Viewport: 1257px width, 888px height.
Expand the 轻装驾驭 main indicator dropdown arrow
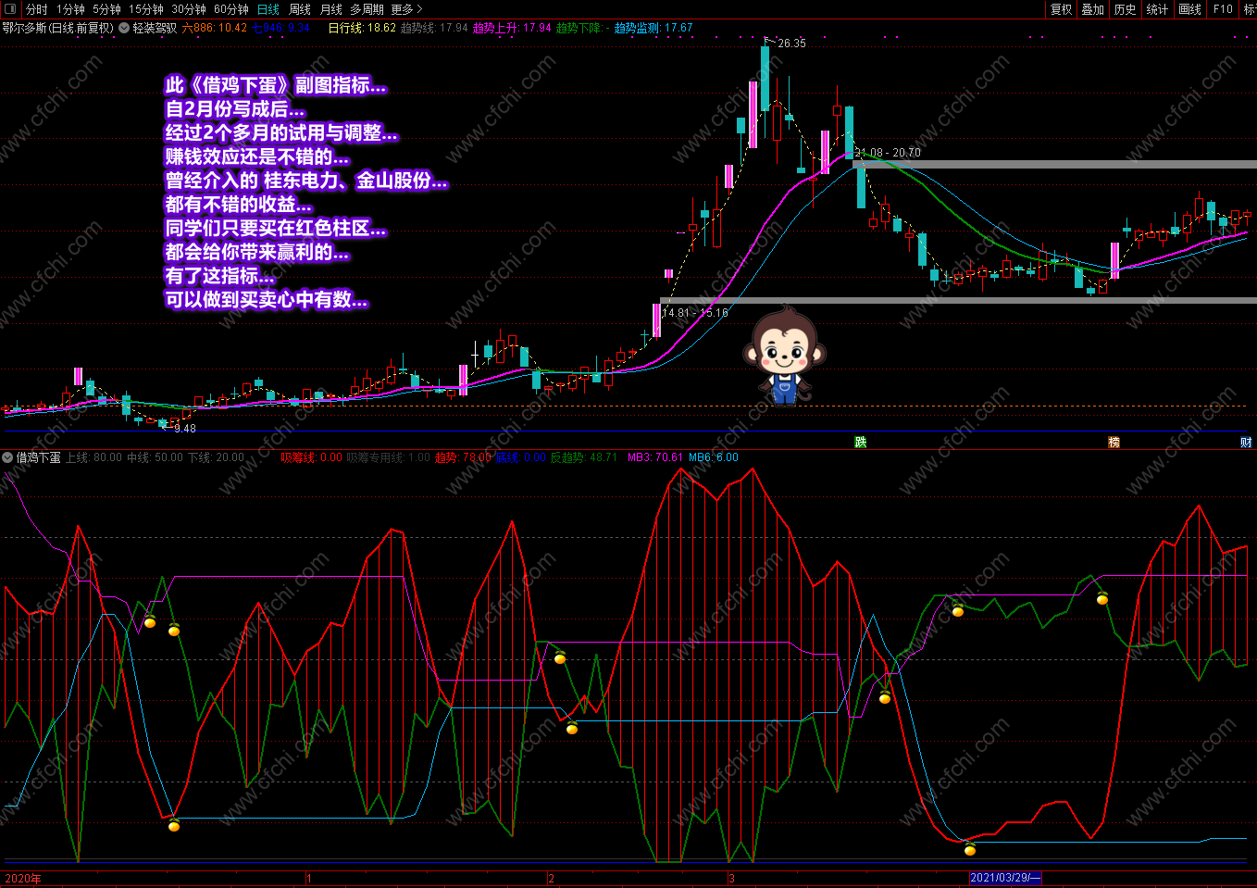(124, 28)
